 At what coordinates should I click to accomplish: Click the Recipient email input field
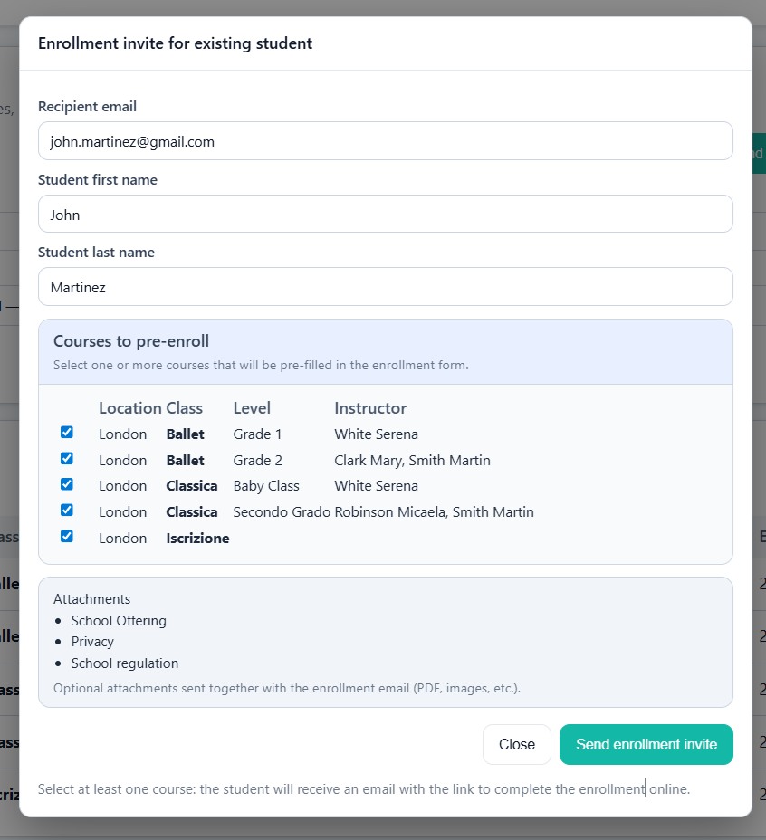(385, 141)
